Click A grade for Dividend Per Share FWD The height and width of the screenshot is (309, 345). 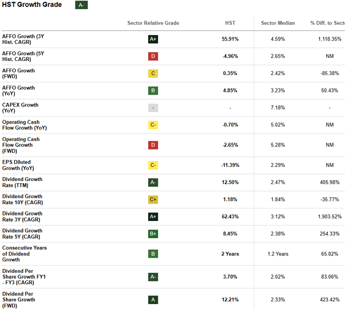153,300
